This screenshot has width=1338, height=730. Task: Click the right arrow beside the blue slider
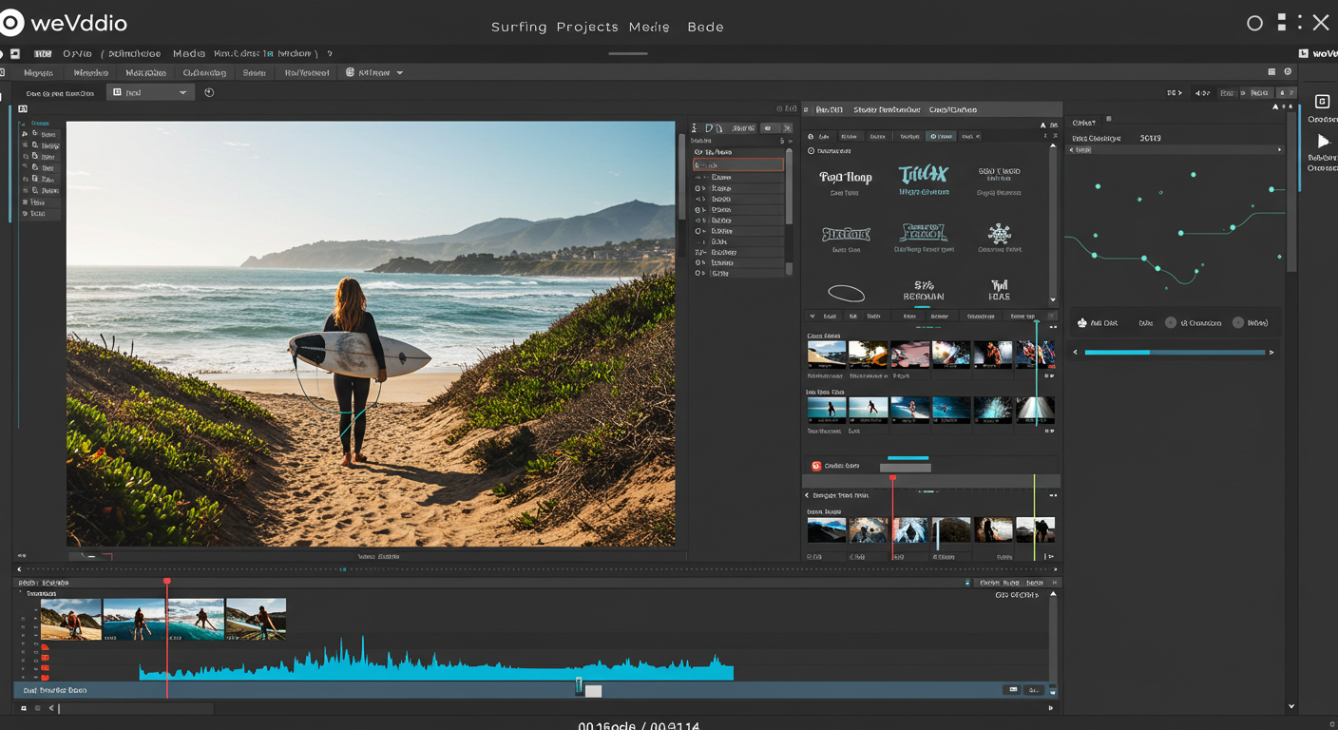coord(1272,352)
